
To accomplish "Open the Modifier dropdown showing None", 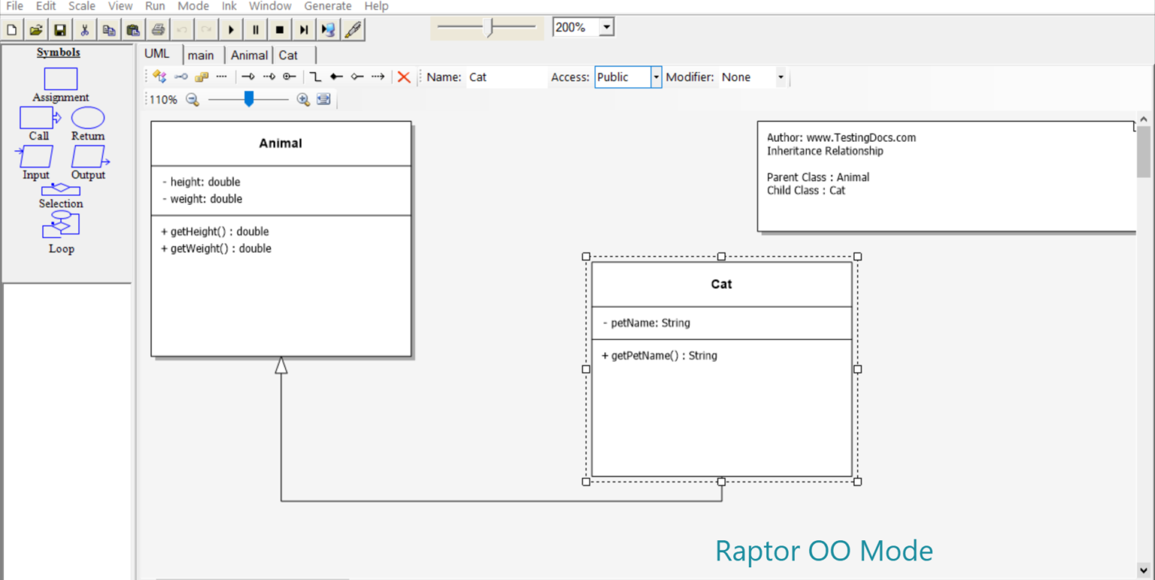I will tap(780, 77).
